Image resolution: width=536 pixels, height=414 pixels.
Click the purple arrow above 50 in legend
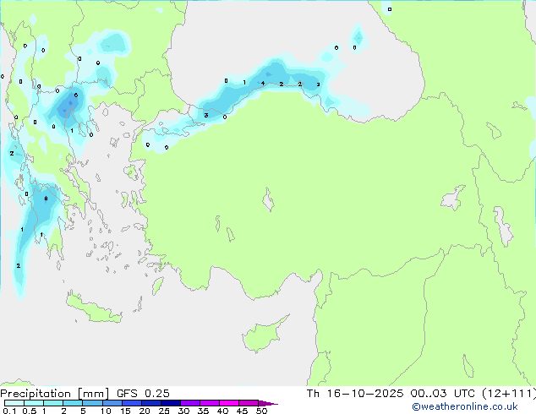[x=268, y=403]
